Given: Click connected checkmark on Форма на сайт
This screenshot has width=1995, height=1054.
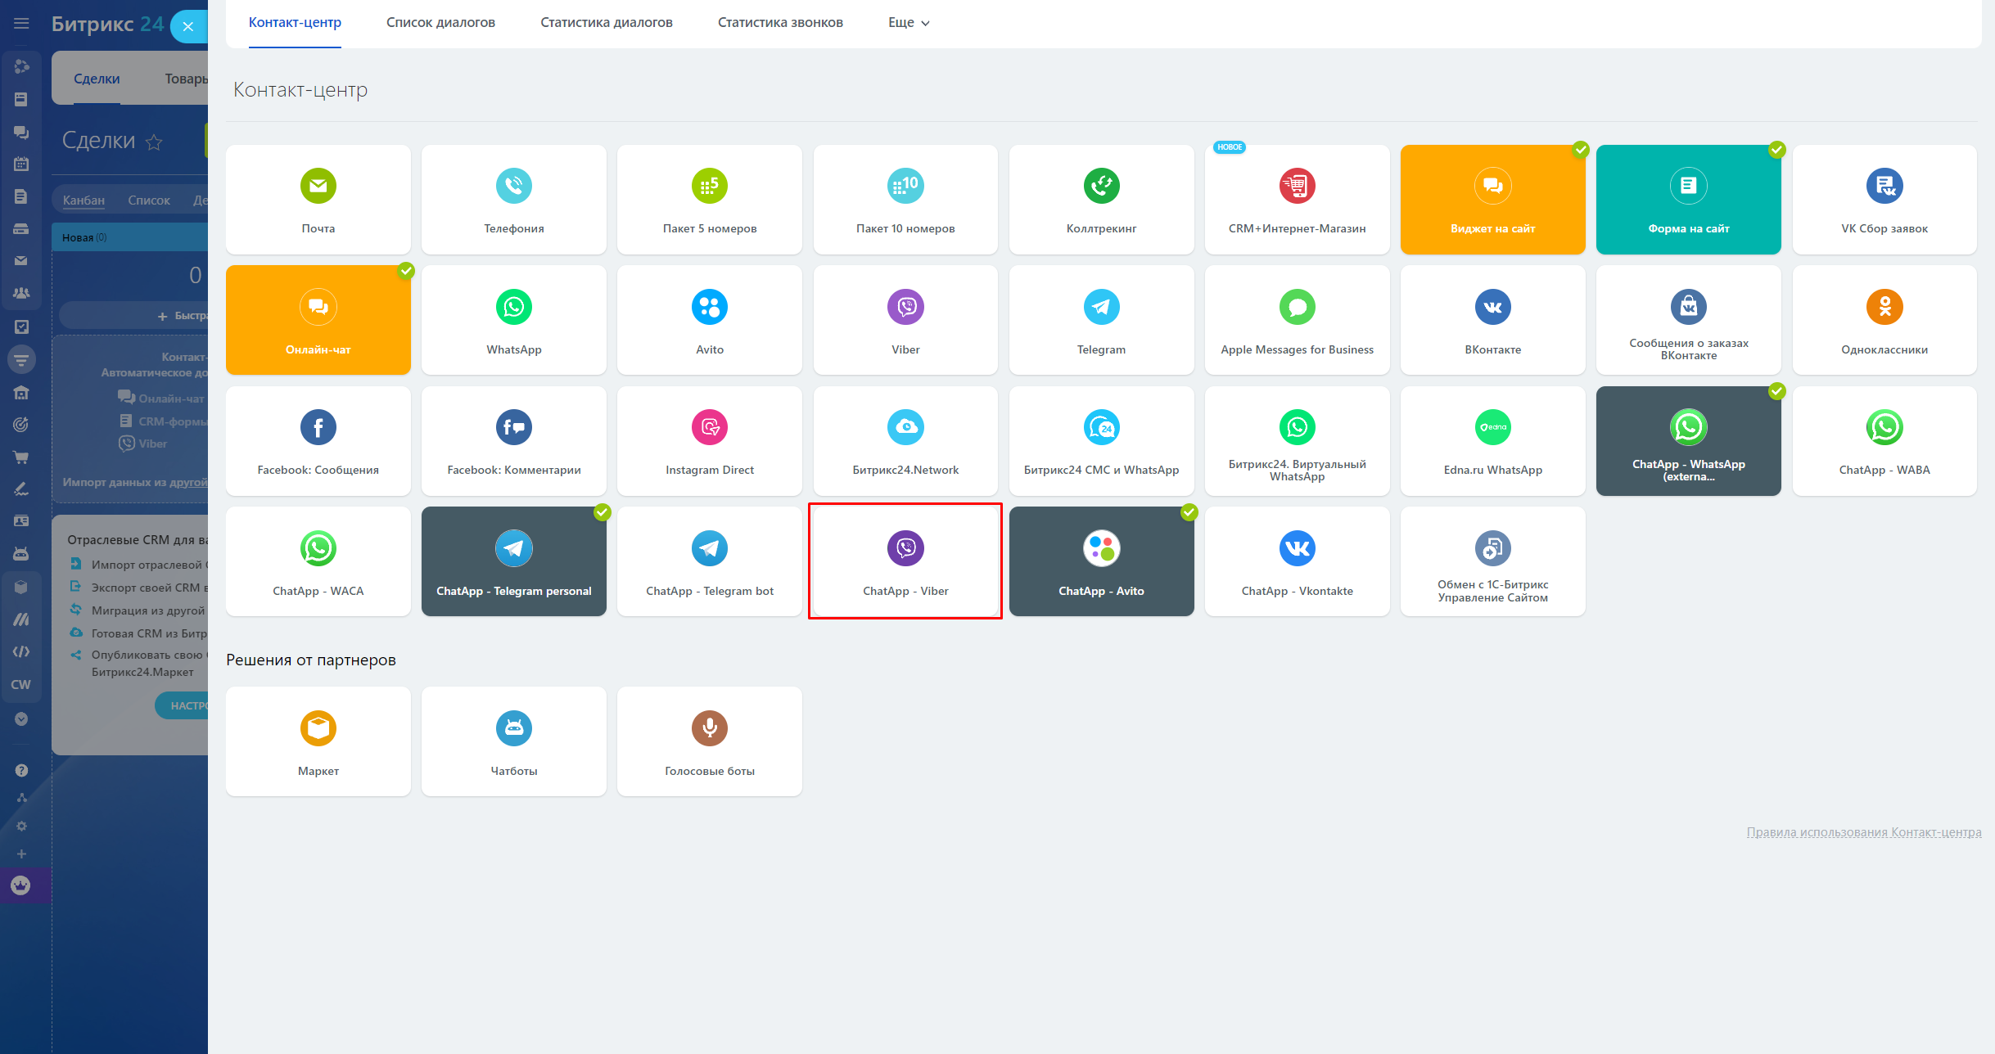Looking at the screenshot, I should pyautogui.click(x=1776, y=150).
